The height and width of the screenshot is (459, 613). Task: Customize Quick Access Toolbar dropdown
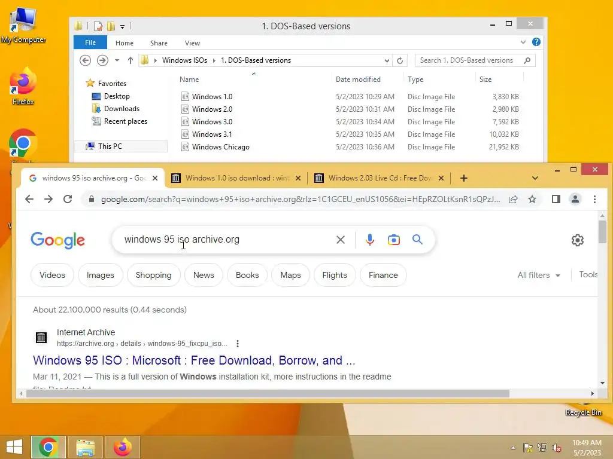pyautogui.click(x=122, y=26)
